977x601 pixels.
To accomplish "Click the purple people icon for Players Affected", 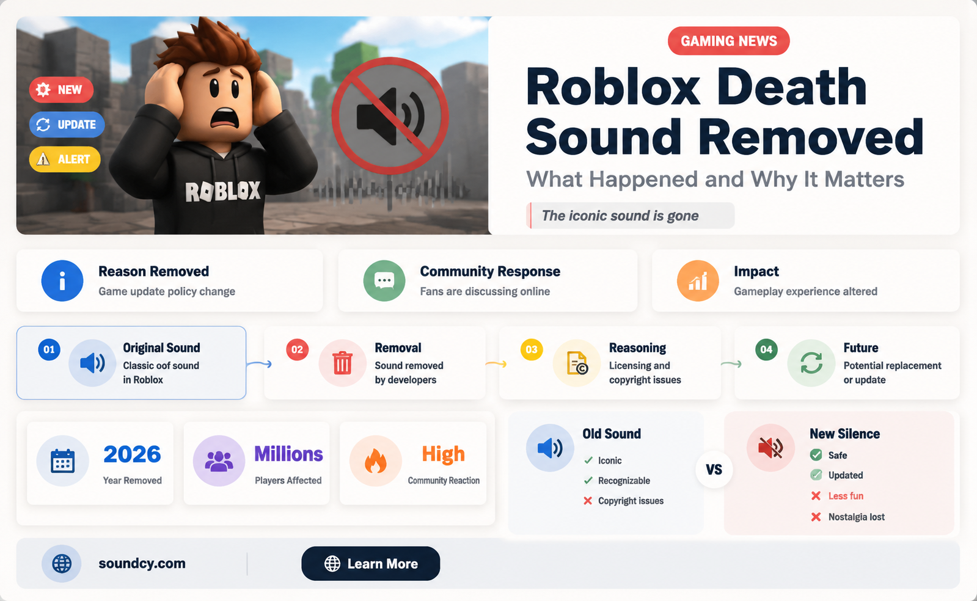I will [x=219, y=461].
